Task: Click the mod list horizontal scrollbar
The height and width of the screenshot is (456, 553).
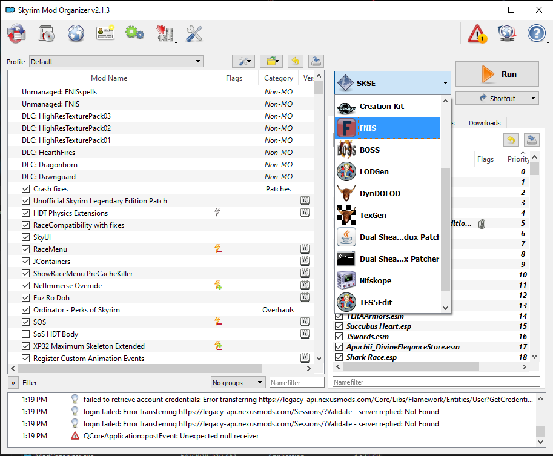Action: point(140,368)
